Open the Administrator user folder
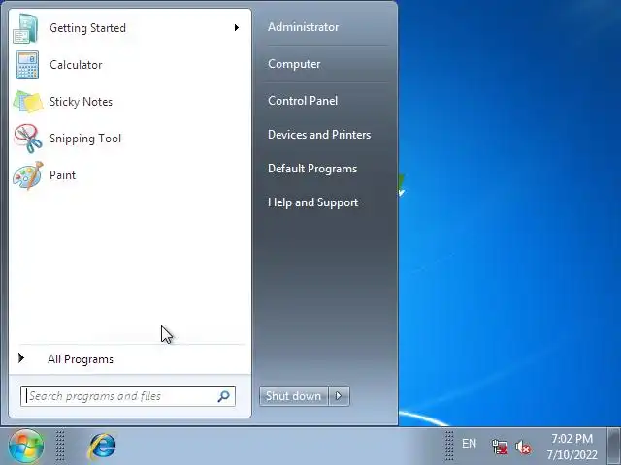The image size is (621, 465). [x=303, y=27]
